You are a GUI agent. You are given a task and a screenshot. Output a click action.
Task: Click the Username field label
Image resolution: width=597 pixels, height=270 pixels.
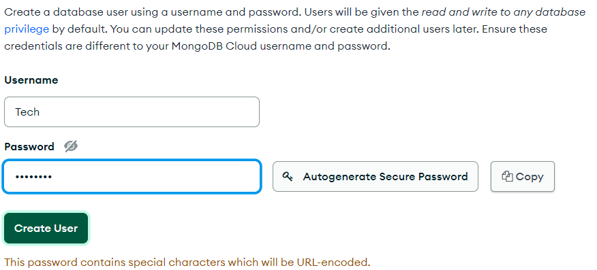[x=31, y=80]
